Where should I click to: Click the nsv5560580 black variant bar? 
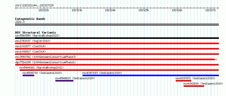[x=117, y=38]
